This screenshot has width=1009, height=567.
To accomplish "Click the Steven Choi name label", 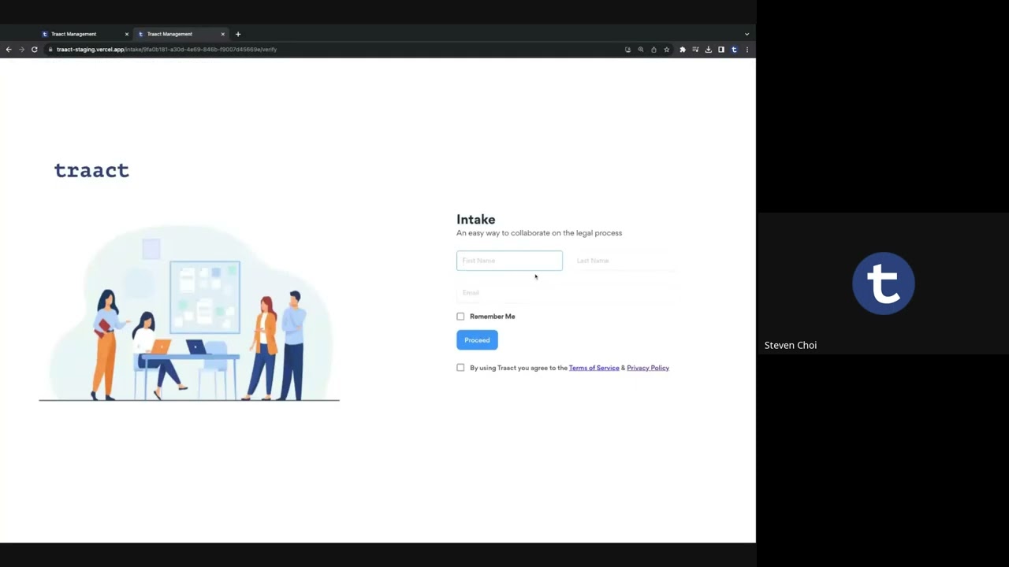I will pyautogui.click(x=791, y=345).
